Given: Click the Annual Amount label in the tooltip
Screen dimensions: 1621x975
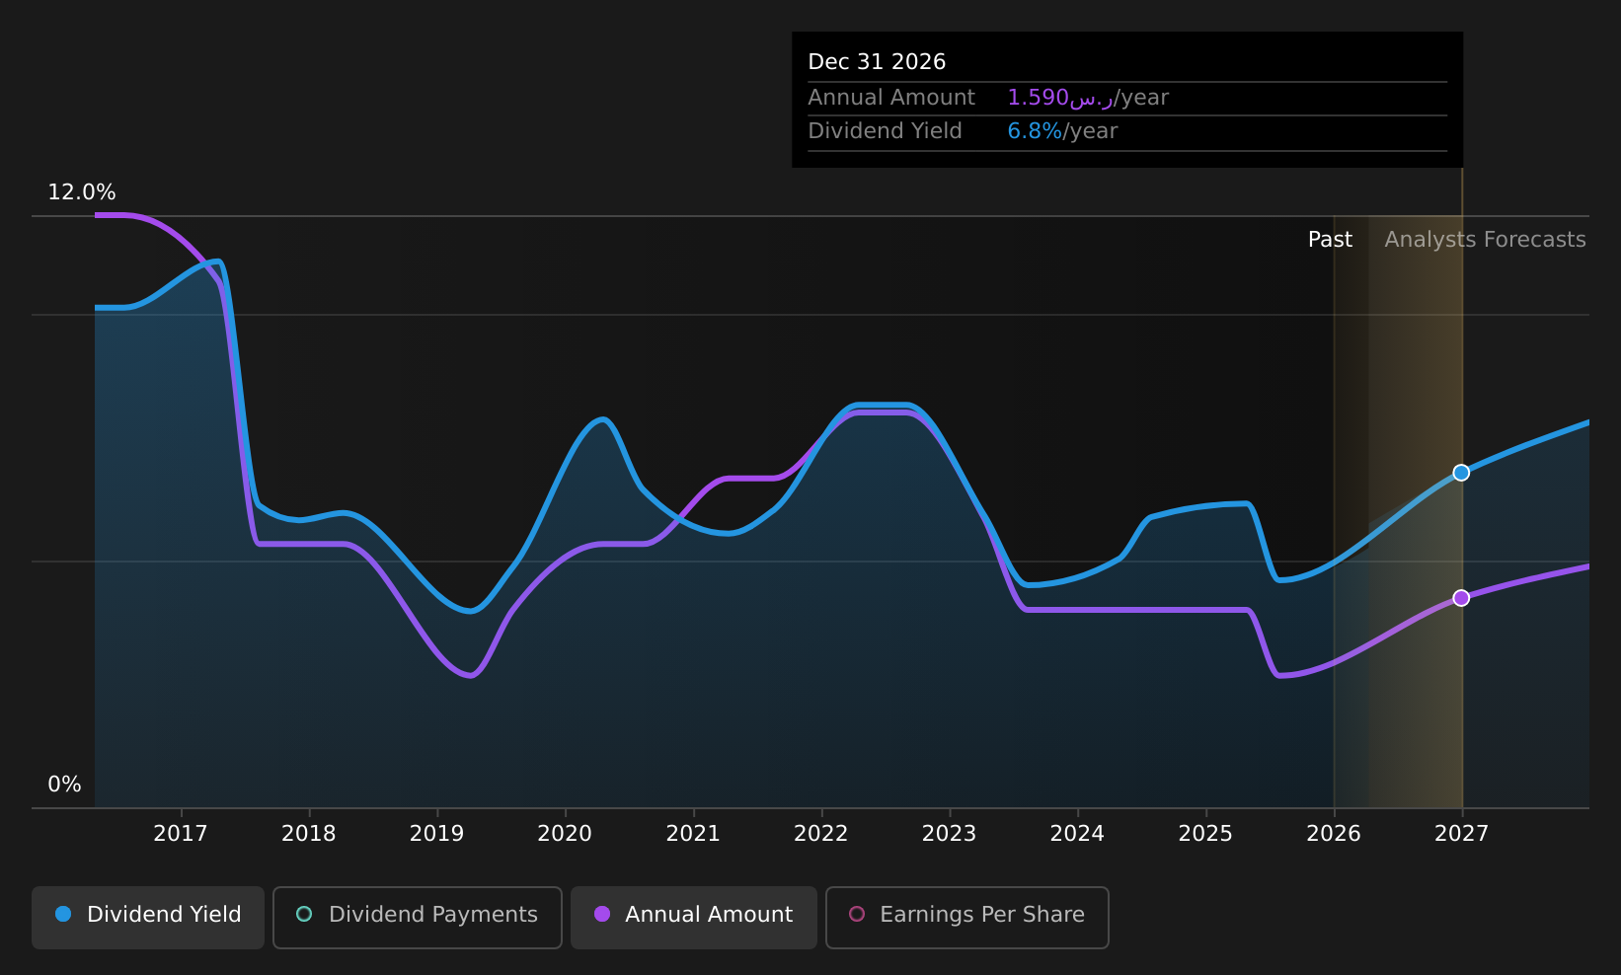Looking at the screenshot, I should click(x=891, y=98).
